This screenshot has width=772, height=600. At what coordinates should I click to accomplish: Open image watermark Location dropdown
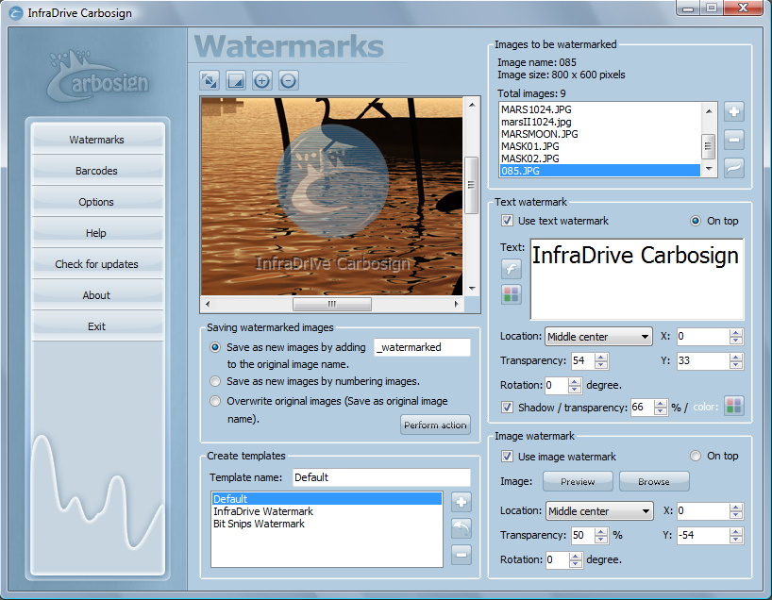pos(599,511)
